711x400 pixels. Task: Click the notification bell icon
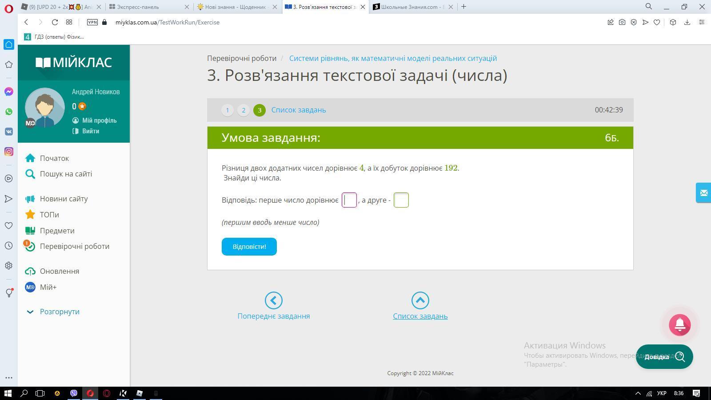point(679,325)
